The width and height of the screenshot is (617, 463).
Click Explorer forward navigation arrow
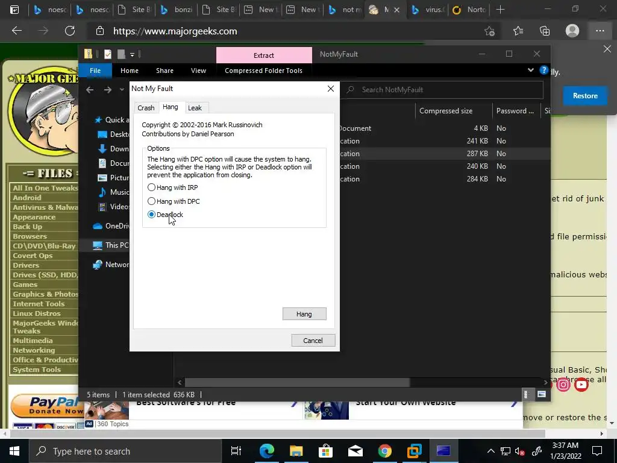(x=108, y=90)
